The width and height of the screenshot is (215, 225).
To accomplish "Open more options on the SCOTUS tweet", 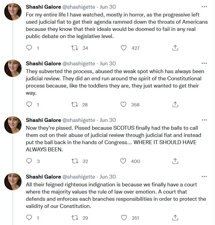I will pyautogui.click(x=204, y=120).
